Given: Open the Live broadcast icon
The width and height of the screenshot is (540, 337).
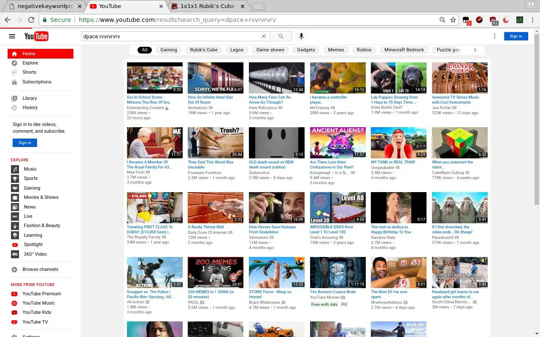Looking at the screenshot, I should coord(15,216).
